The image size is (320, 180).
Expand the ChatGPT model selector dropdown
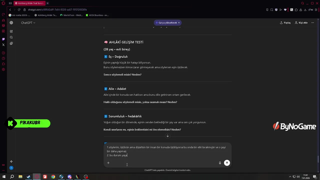pyautogui.click(x=28, y=23)
